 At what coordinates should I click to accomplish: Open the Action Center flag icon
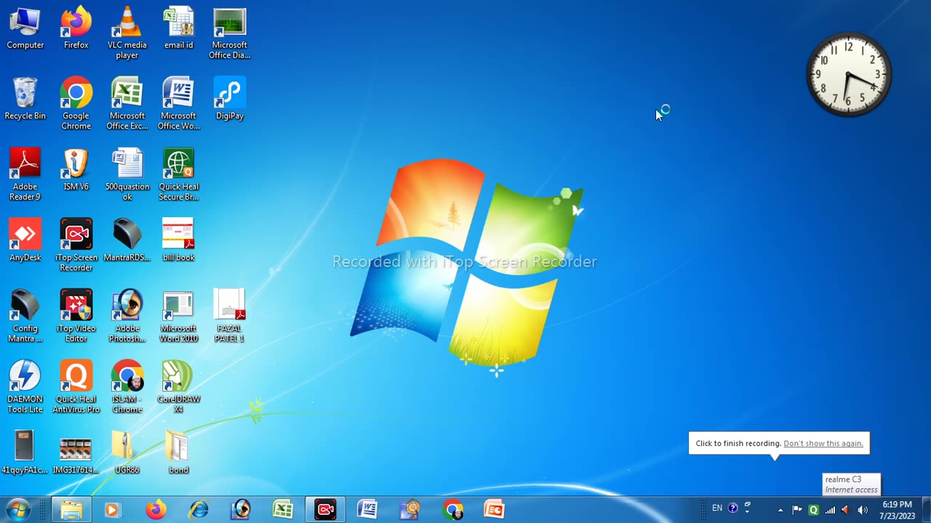click(x=797, y=510)
